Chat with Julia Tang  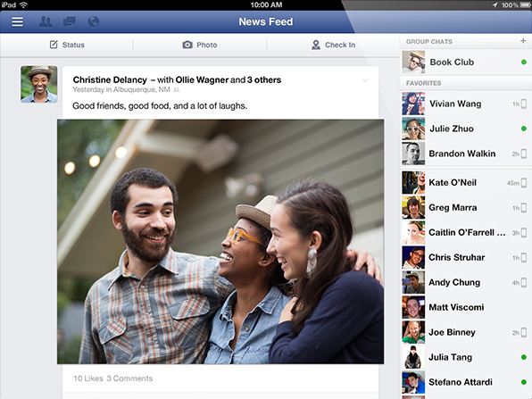tap(466, 357)
